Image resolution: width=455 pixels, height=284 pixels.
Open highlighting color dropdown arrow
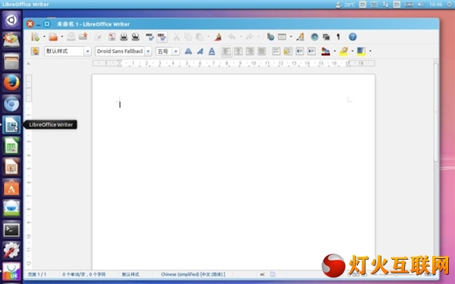click(x=353, y=51)
